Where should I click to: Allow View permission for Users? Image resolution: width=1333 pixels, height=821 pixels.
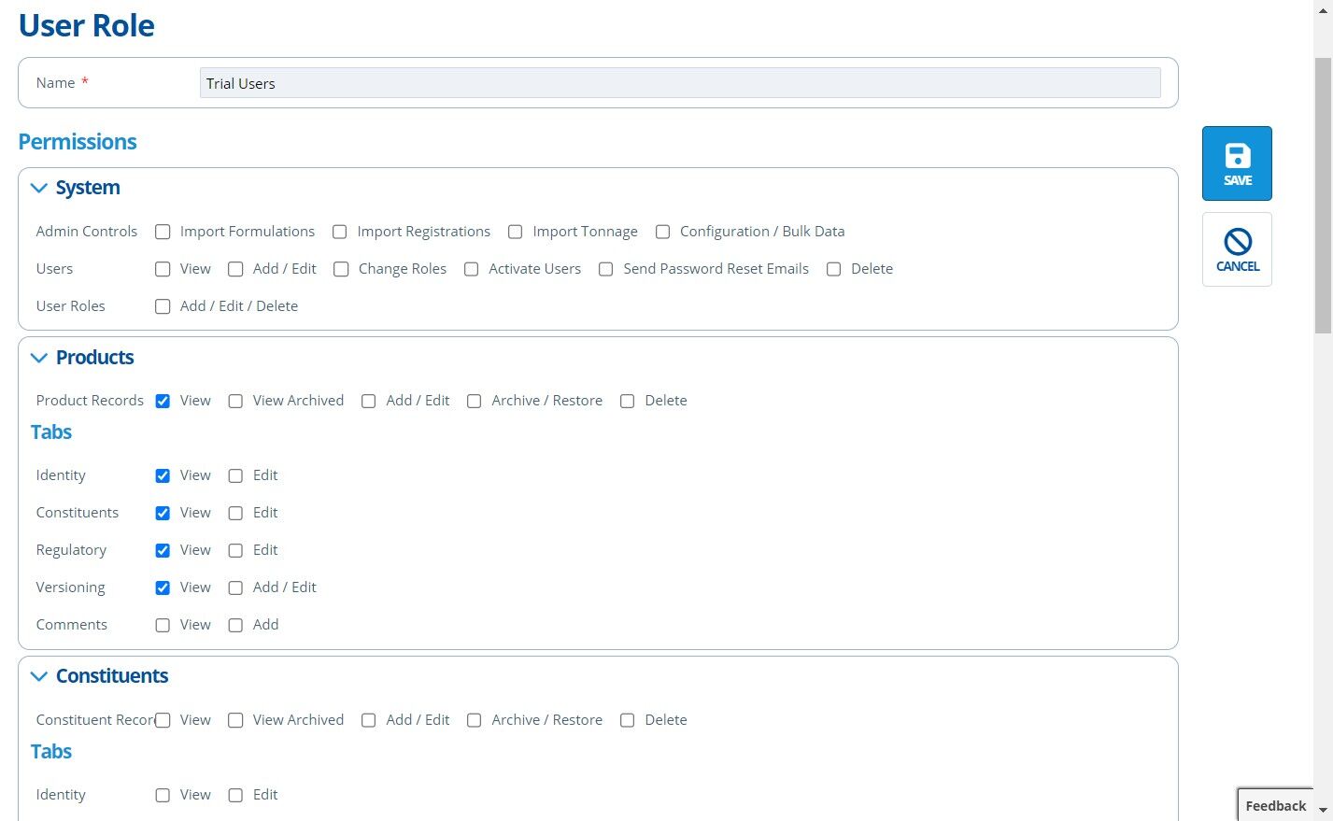click(x=163, y=269)
